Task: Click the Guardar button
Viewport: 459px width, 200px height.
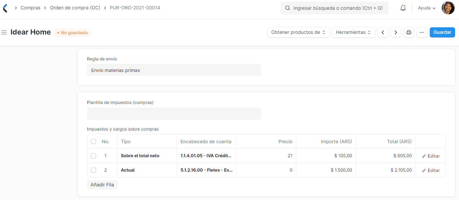Action: [442, 32]
